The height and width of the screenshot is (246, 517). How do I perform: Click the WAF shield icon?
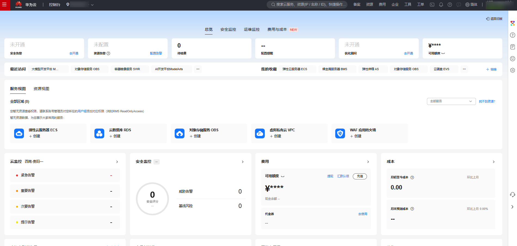340,133
